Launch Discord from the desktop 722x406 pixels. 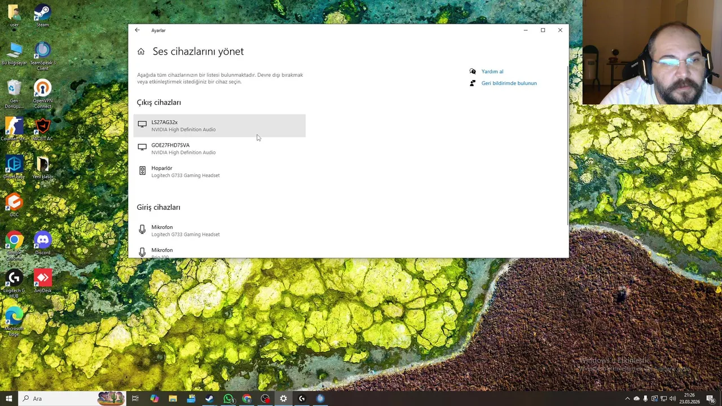tap(42, 243)
